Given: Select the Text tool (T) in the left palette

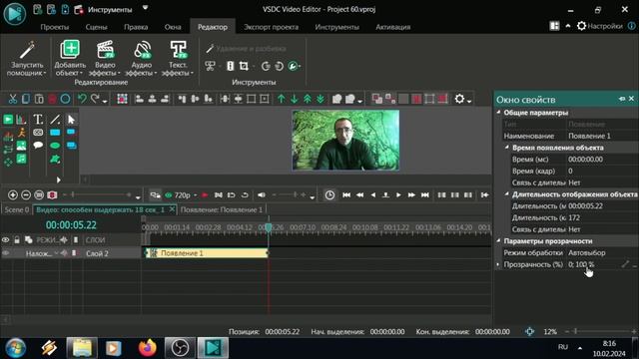Looking at the screenshot, I should (38, 120).
